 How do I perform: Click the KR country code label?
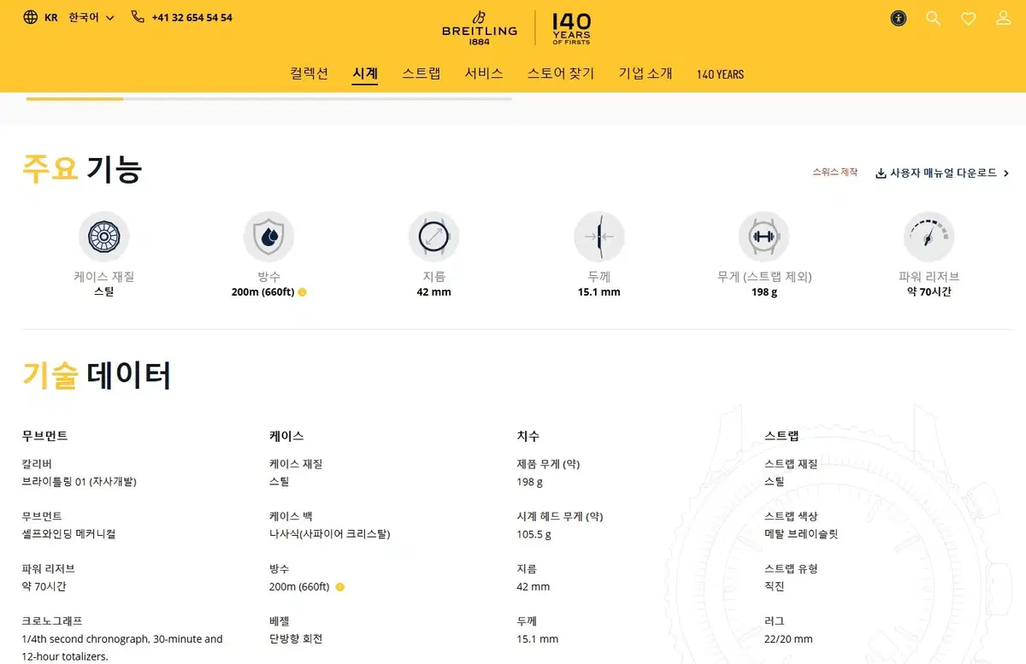[50, 17]
